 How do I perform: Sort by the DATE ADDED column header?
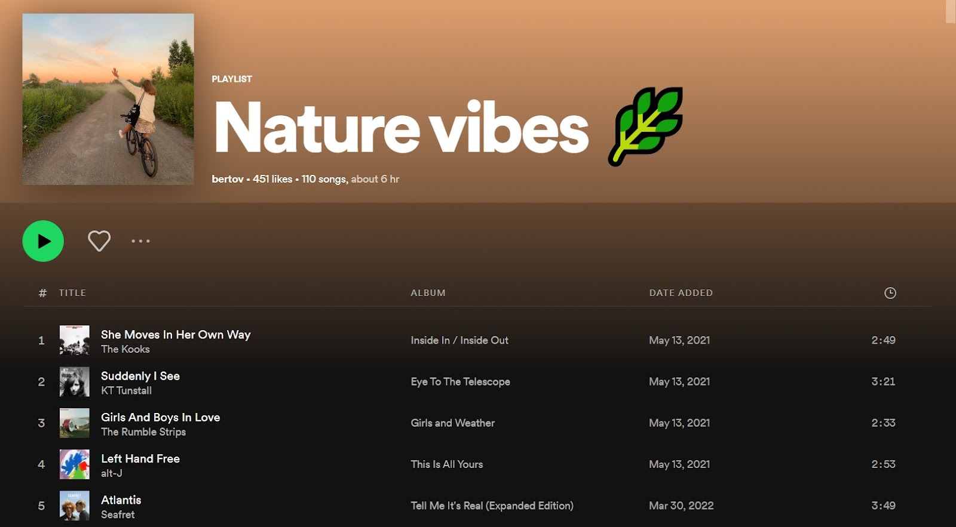pyautogui.click(x=681, y=293)
